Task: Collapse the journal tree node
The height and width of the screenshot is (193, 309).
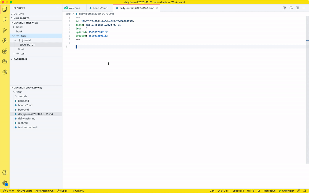Action: click(x=15, y=40)
